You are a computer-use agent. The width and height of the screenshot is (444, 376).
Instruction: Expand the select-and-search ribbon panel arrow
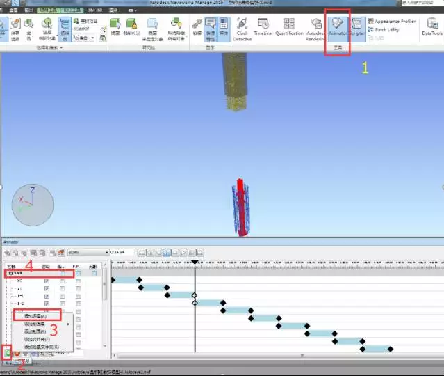pyautogui.click(x=61, y=48)
